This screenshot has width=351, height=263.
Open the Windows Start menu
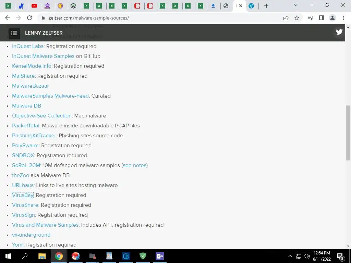(x=8, y=256)
